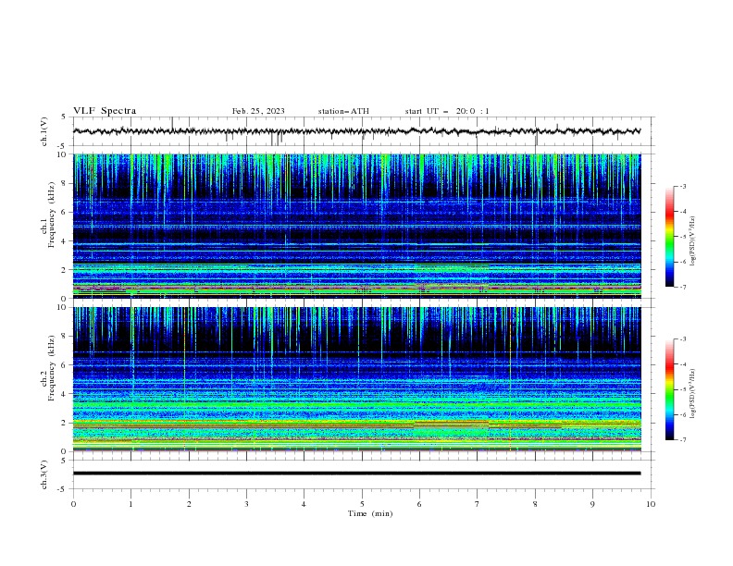Select the date text "Feb. 25, 2023"
Screen dimensions: 733x566
pos(258,111)
